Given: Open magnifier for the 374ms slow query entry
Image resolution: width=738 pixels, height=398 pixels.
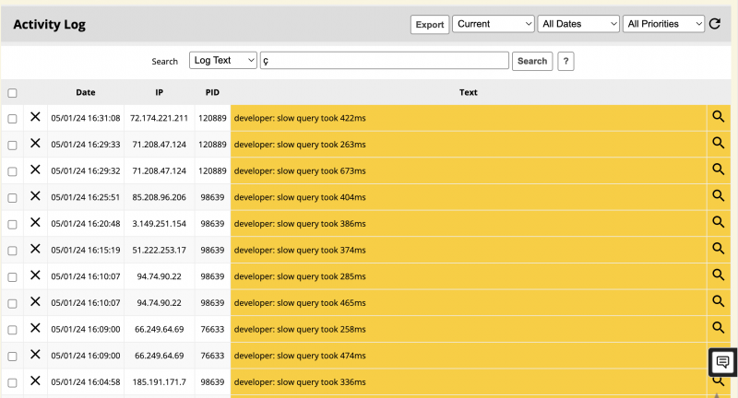Looking at the screenshot, I should [x=718, y=249].
